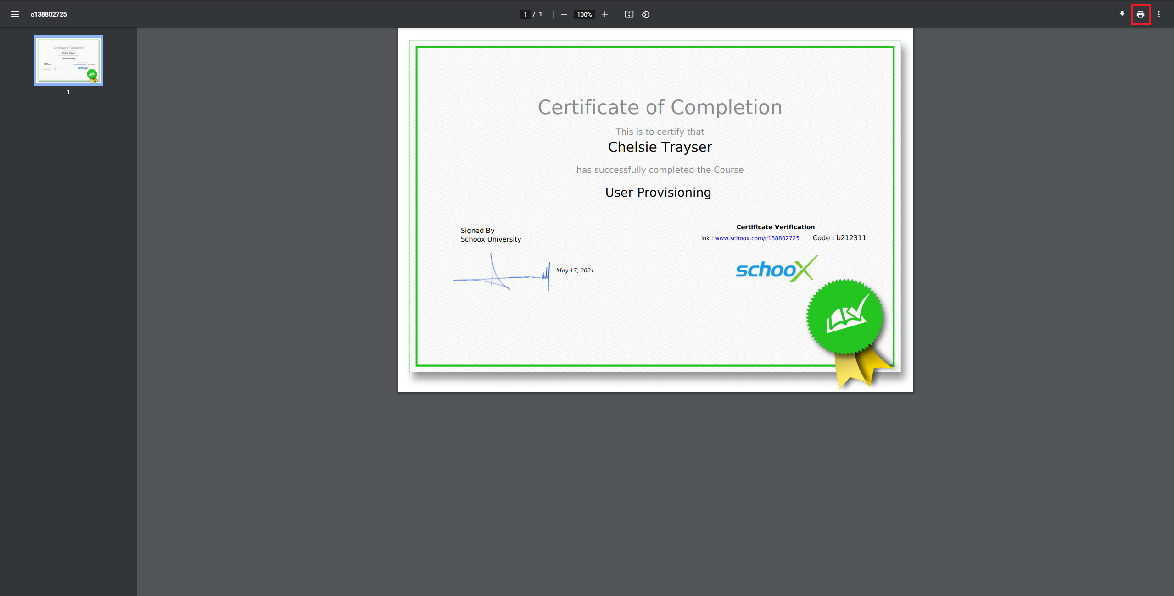Click the verification code b212311 text

(x=851, y=238)
